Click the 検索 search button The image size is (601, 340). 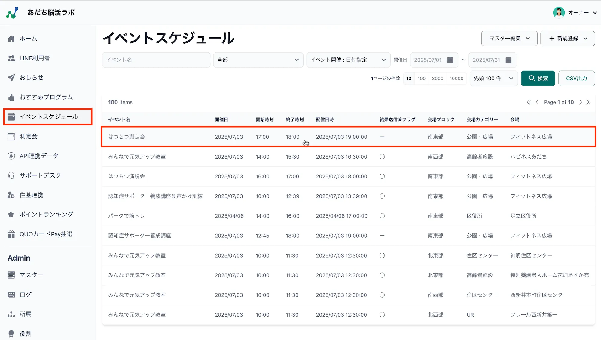[x=538, y=78]
